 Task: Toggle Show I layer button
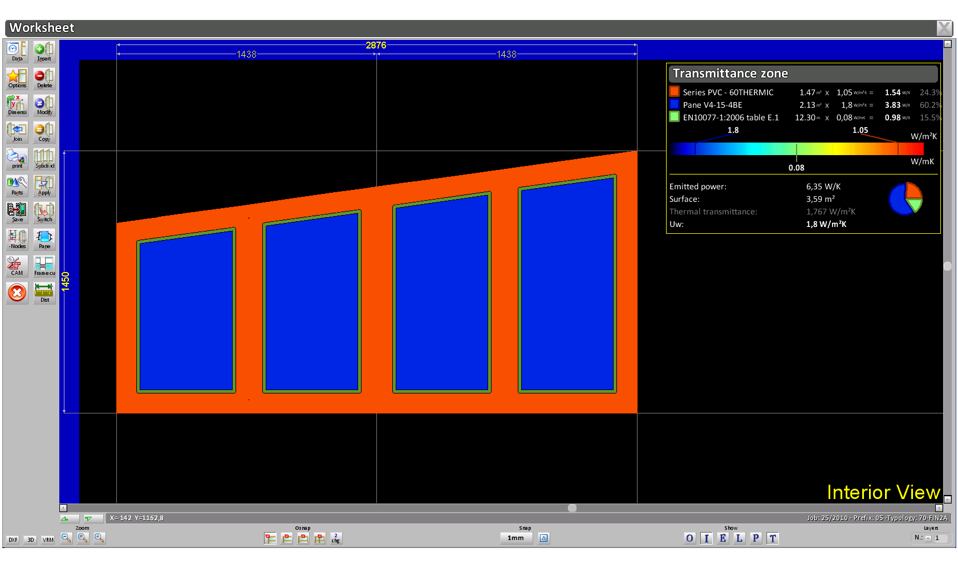coord(706,538)
